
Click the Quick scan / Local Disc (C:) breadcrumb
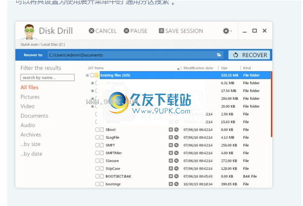tap(43, 45)
